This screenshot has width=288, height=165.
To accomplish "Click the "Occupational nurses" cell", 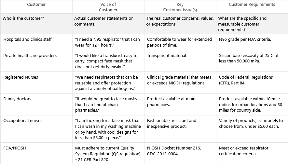I will click(23, 121).
